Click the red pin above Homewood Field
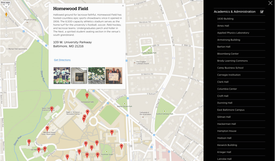 tap(87, 96)
